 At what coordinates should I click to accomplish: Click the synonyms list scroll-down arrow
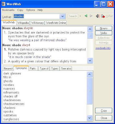click(x=90, y=118)
